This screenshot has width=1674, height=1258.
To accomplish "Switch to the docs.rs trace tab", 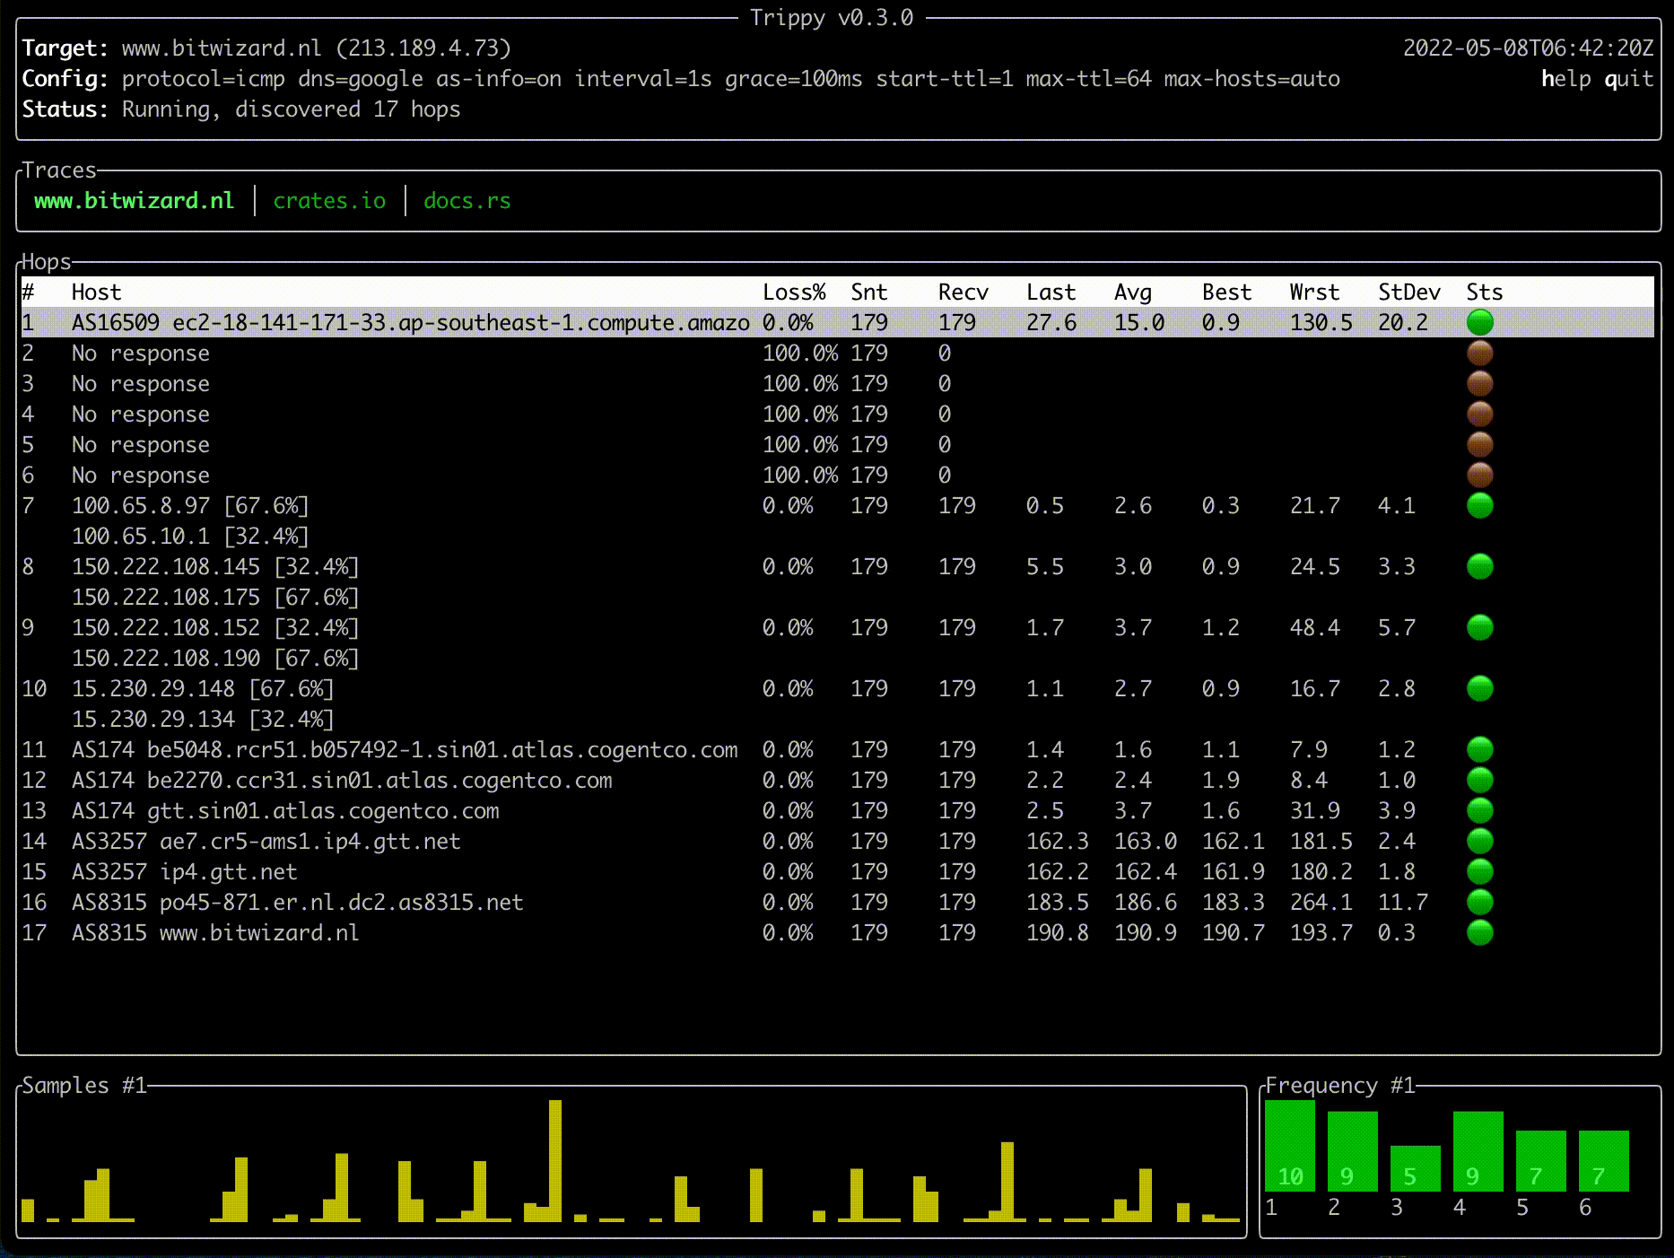I will pos(466,201).
